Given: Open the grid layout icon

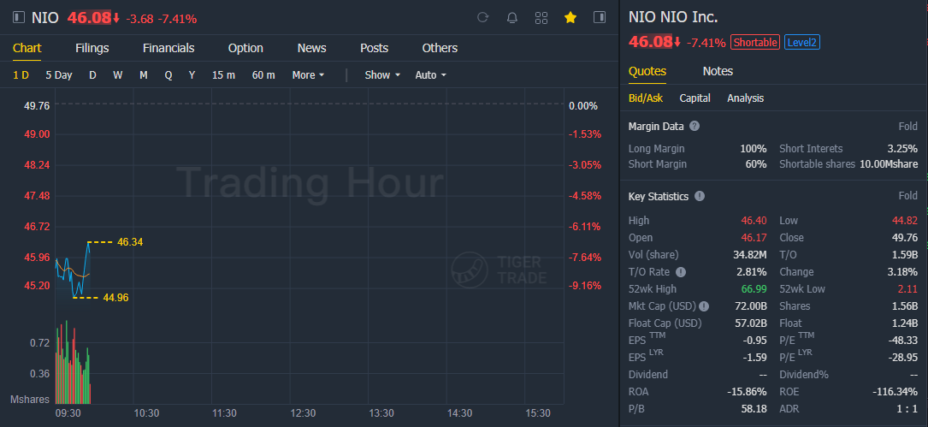Looking at the screenshot, I should 541,18.
